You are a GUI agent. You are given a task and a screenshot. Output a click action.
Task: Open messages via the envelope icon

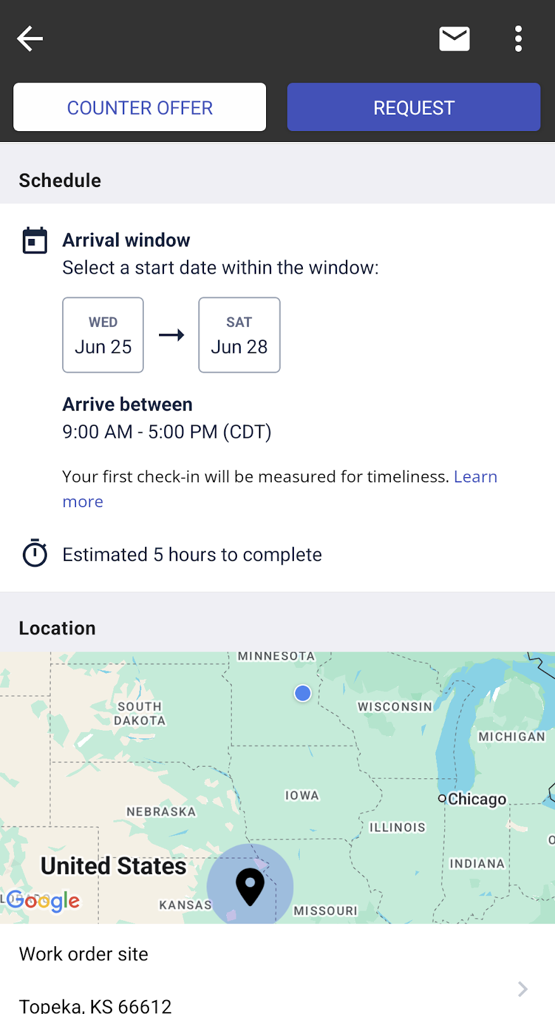[454, 39]
